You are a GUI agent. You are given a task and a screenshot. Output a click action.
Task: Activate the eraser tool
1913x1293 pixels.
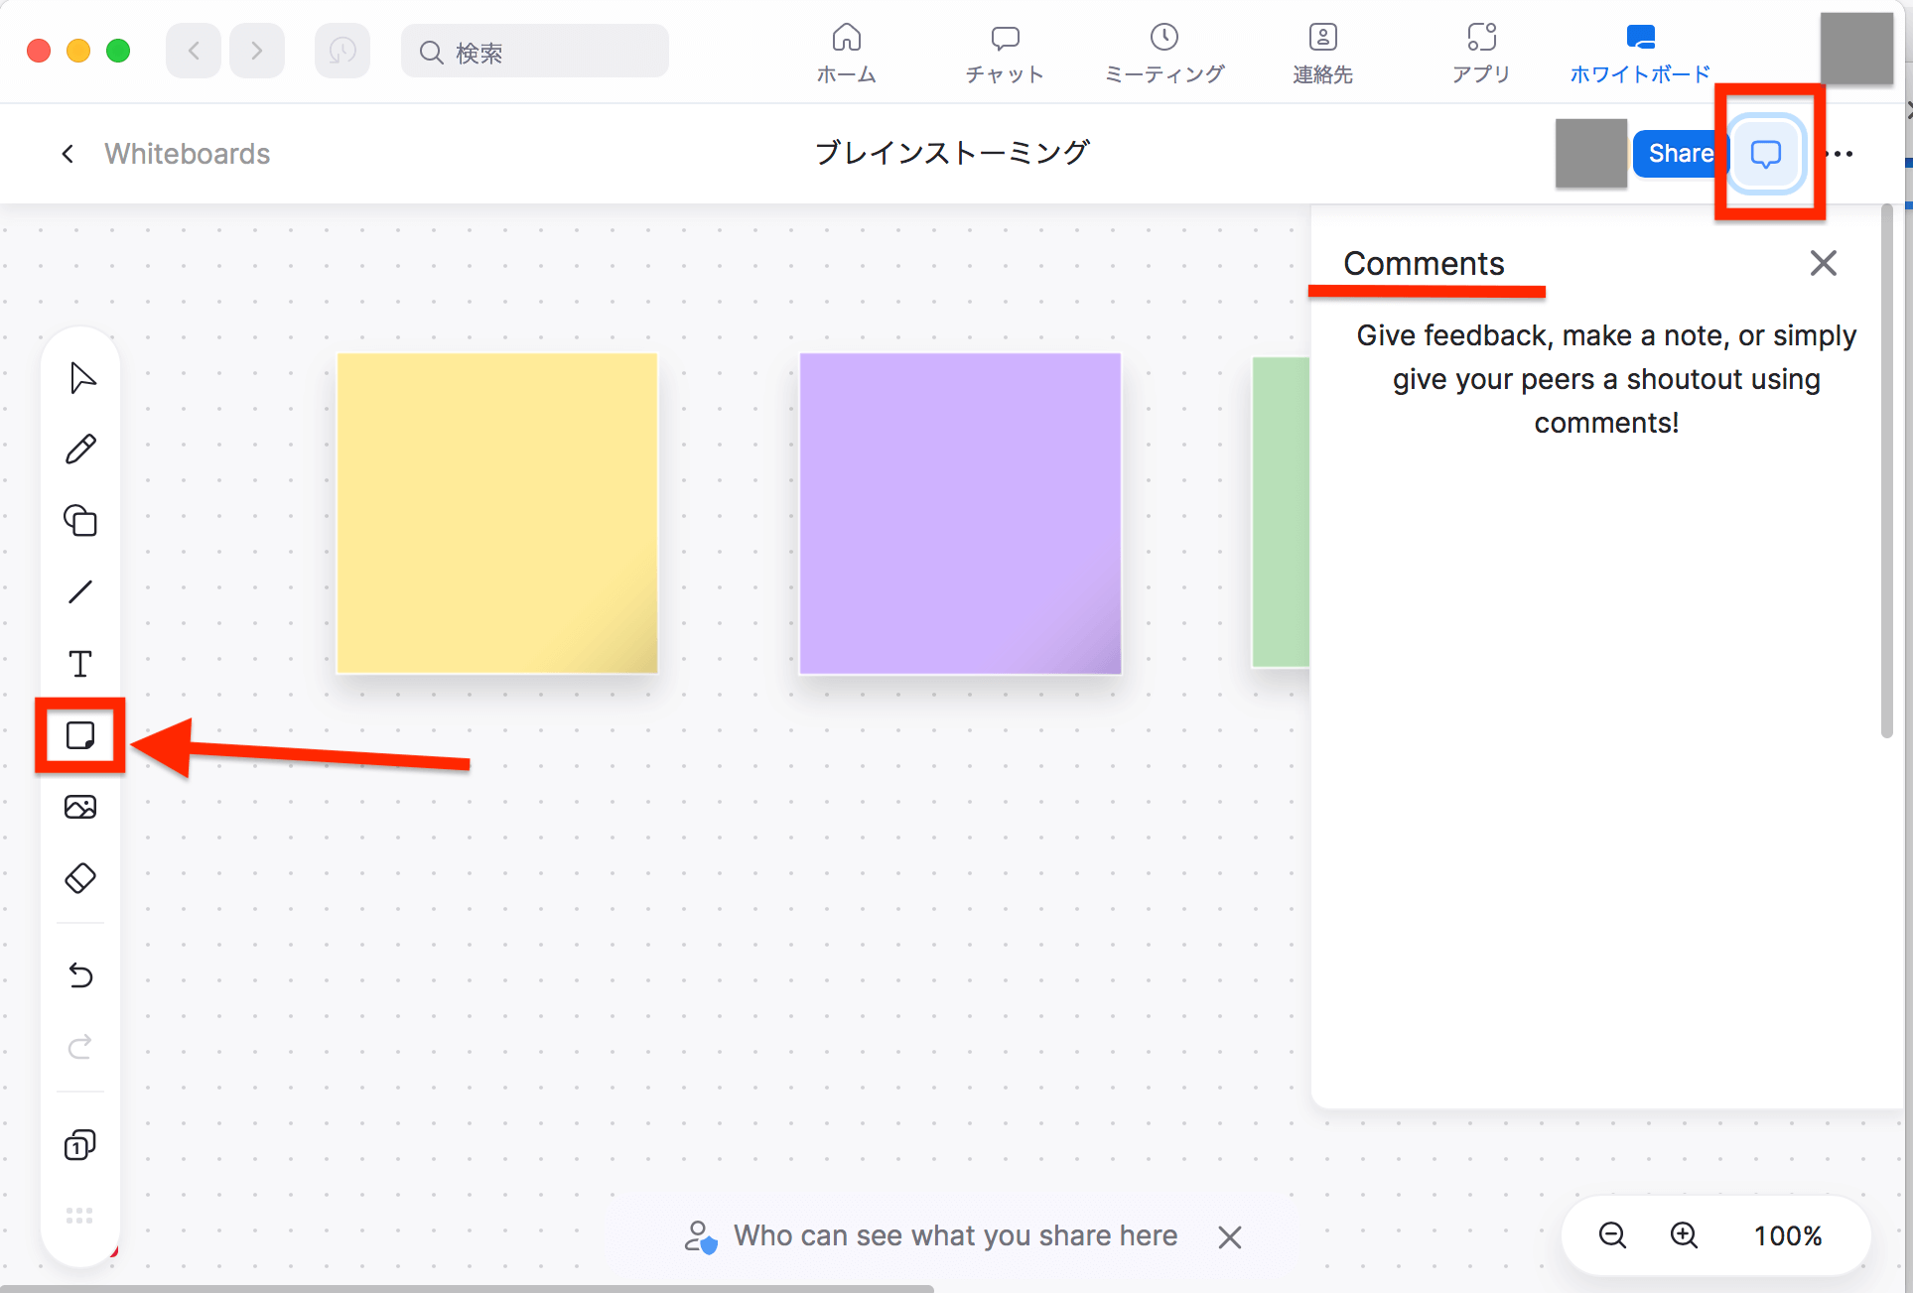[x=79, y=877]
